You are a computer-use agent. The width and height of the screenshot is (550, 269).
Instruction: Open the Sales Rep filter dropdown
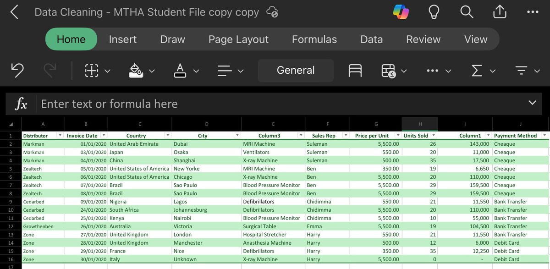[346, 136]
